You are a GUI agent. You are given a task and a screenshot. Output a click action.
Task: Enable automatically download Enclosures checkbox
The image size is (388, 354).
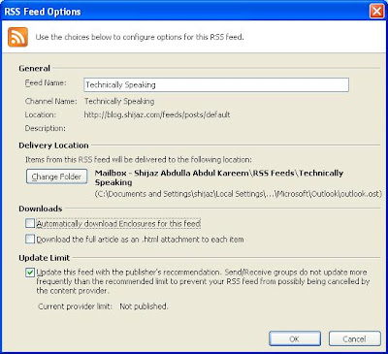coord(30,223)
